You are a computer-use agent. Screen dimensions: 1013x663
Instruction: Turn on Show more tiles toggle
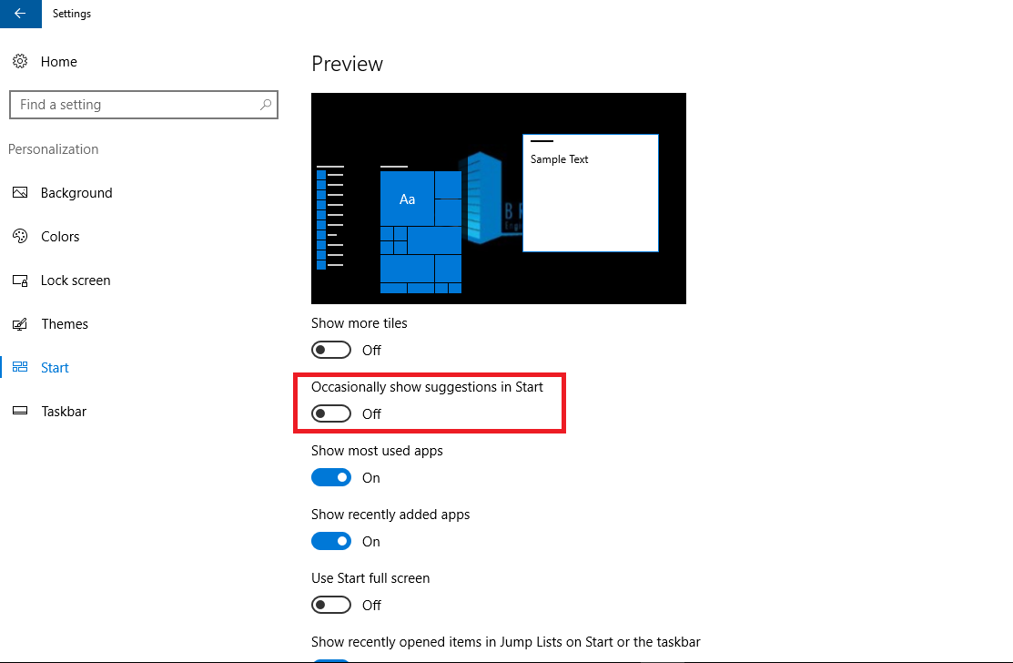(330, 350)
